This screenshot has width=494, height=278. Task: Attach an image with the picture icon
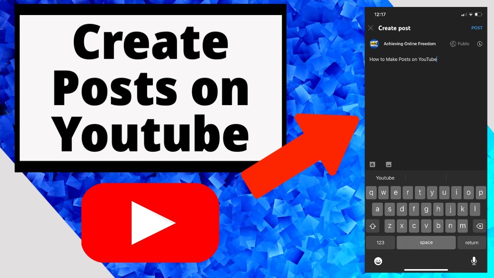coord(389,164)
